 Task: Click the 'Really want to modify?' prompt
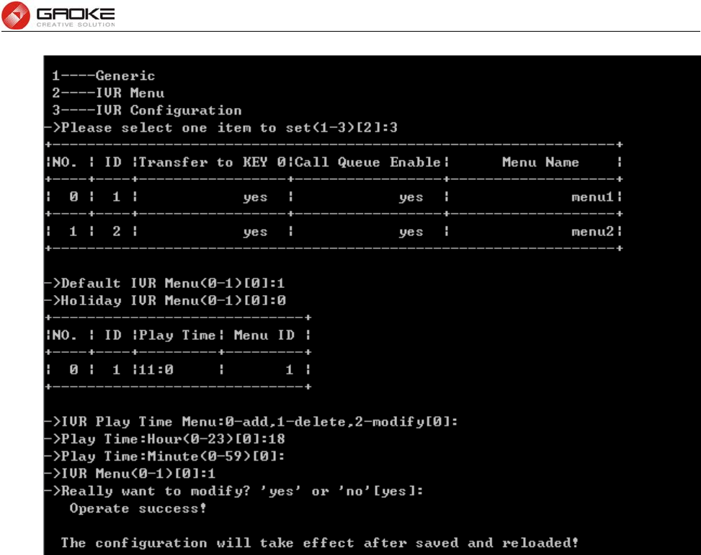pos(234,491)
